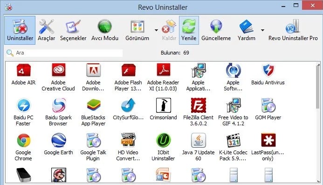This screenshot has height=185, width=323.
Task: Select LastPass program icon
Action: click(x=268, y=140)
